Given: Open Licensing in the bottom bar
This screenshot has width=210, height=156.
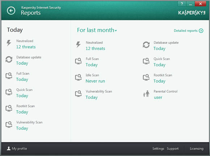Looking at the screenshot, I should coord(197,149).
